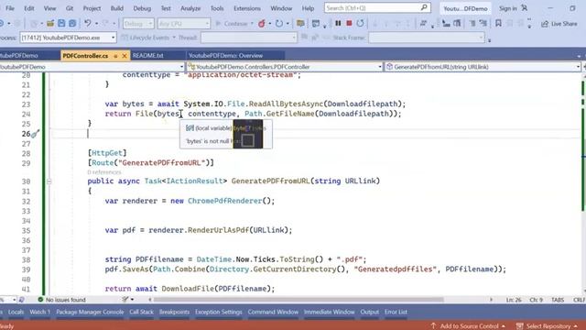Click the Save file icon
586x330 pixels.
[x=61, y=24]
